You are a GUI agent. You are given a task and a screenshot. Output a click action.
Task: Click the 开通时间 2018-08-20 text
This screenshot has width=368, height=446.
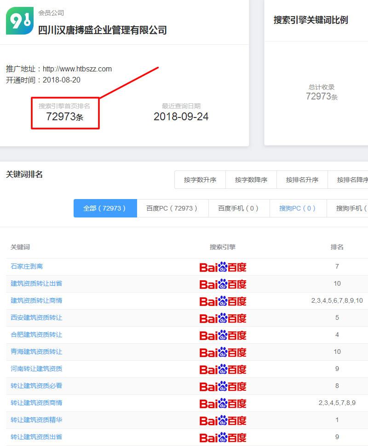(43, 80)
